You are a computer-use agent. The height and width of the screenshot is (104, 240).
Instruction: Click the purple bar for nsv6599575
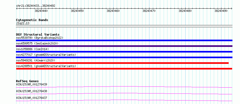[124, 46]
